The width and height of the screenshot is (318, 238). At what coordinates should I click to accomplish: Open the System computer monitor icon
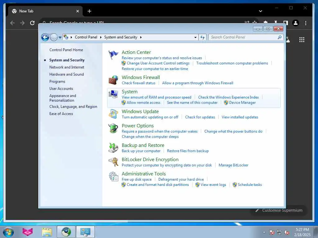tap(113, 94)
